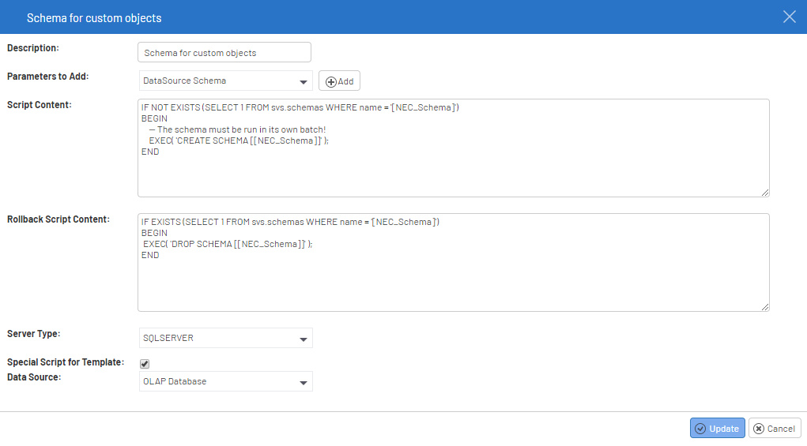Click the Data Source dropdown arrow
This screenshot has width=807, height=446.
(304, 383)
